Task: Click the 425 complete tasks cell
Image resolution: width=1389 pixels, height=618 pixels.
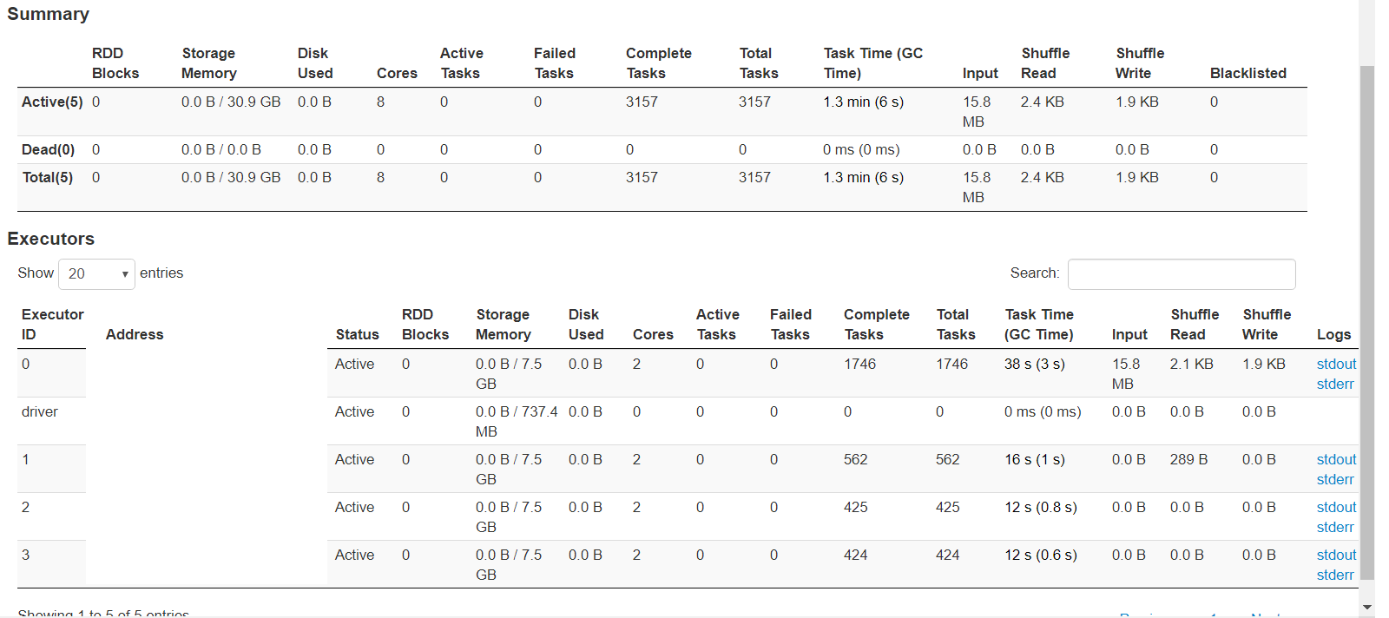Action: pos(855,507)
